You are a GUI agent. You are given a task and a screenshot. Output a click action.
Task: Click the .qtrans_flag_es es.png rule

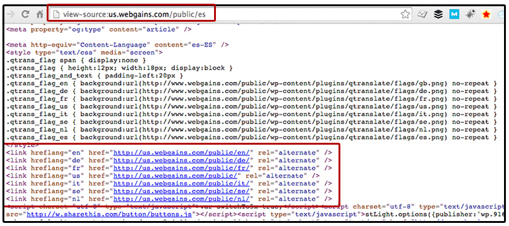(251, 138)
